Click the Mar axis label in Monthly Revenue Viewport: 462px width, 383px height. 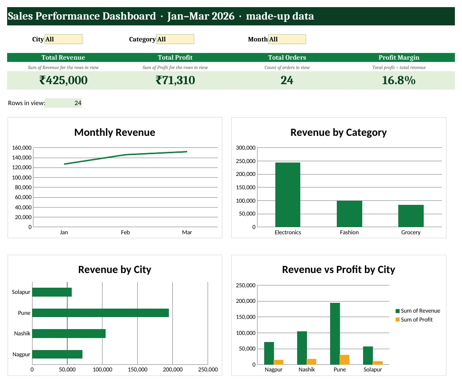click(x=187, y=232)
